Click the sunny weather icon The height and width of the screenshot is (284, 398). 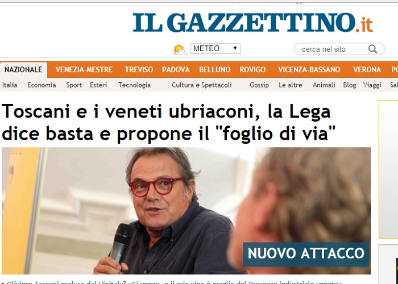[x=180, y=49]
